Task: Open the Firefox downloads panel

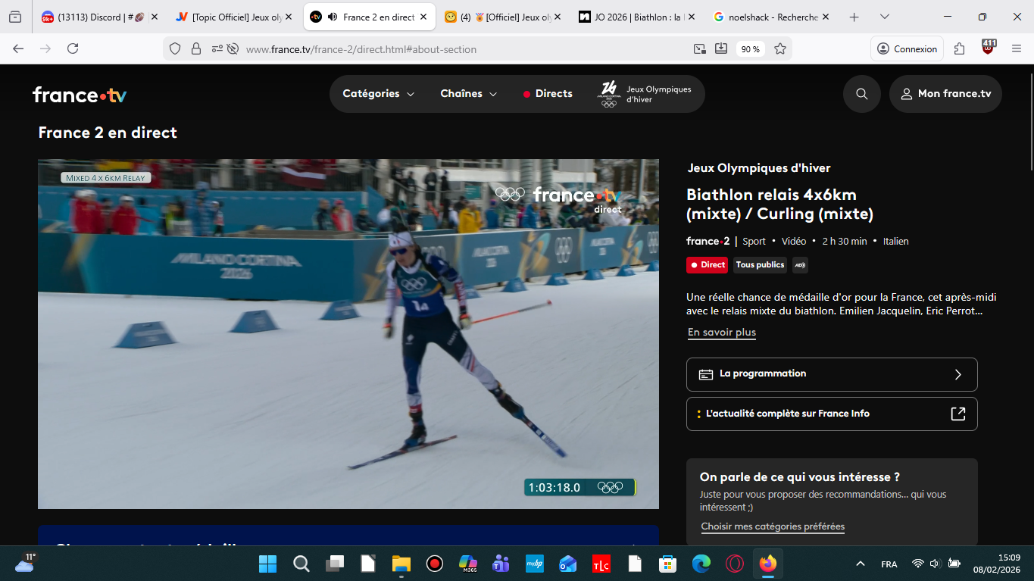Action: pyautogui.click(x=721, y=48)
